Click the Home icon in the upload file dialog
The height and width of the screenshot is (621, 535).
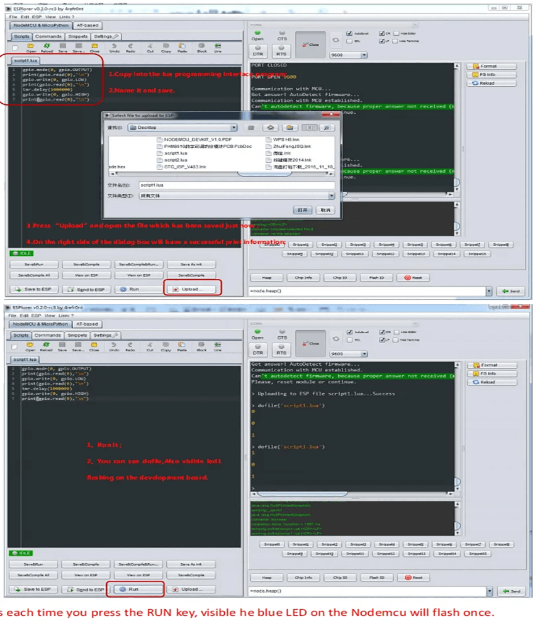click(271, 128)
